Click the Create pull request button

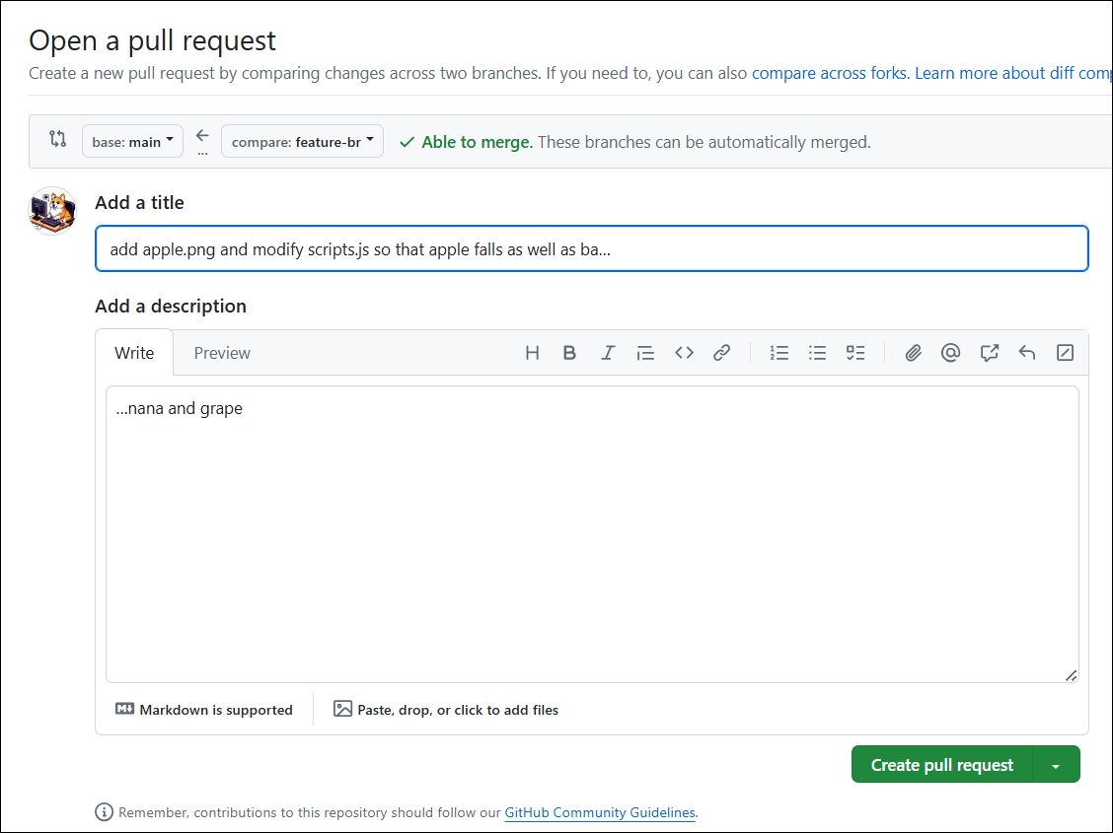click(x=941, y=765)
